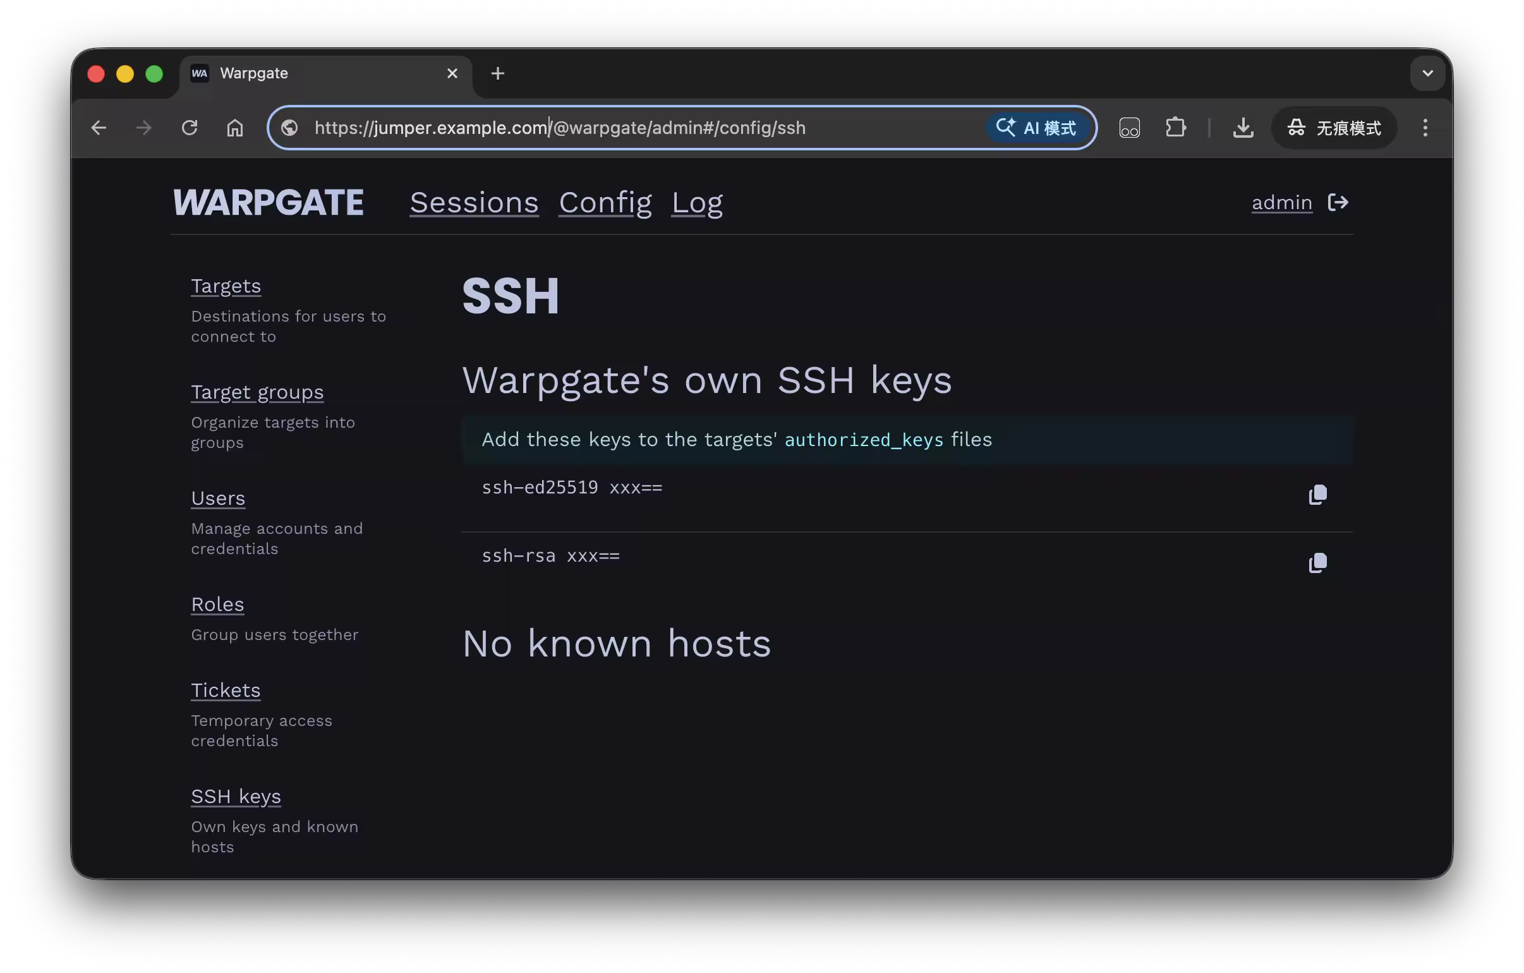
Task: Open the Sessions page
Action: pyautogui.click(x=474, y=203)
